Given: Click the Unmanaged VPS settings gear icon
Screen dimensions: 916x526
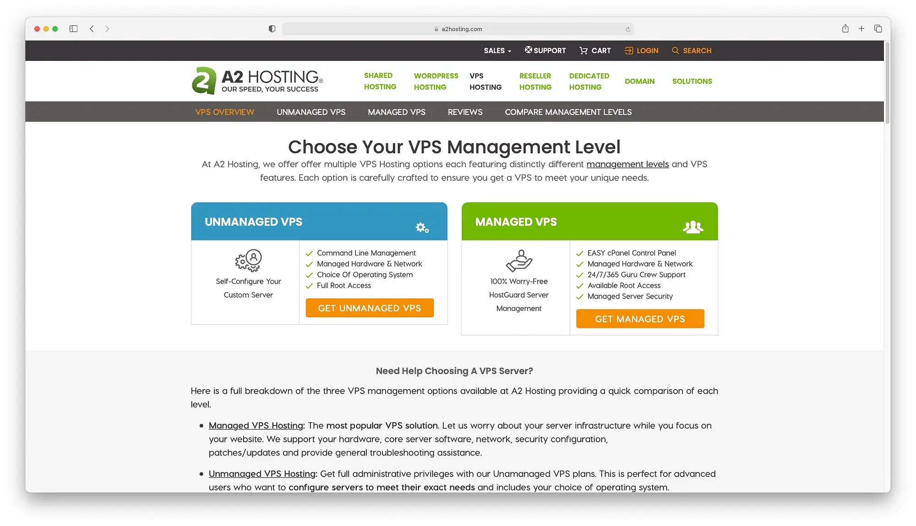Looking at the screenshot, I should click(x=421, y=226).
